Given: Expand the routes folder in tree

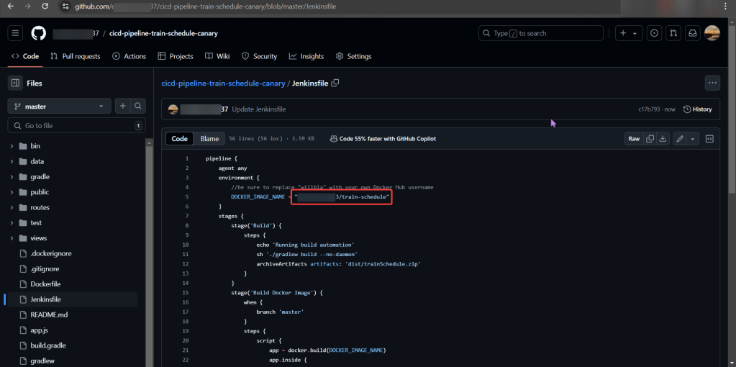Looking at the screenshot, I should [x=12, y=207].
